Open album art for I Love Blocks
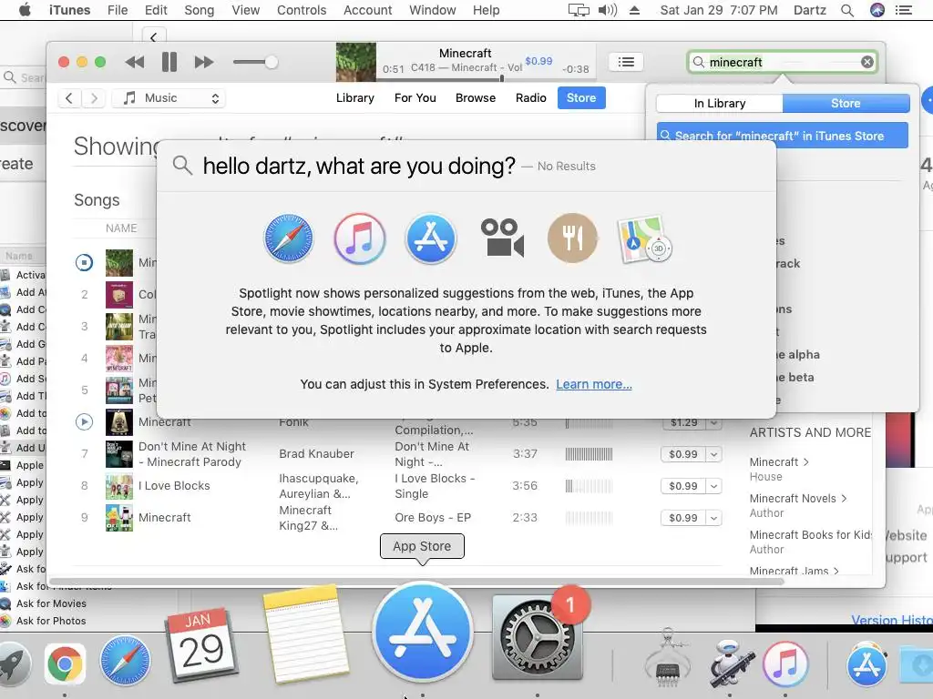The image size is (933, 699). coord(119,486)
